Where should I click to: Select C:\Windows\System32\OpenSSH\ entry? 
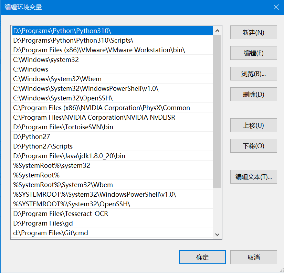pos(113,98)
